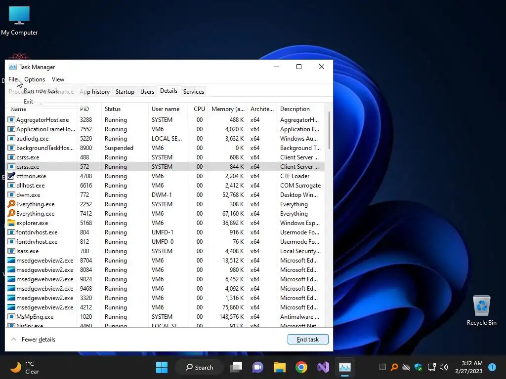
Task: Open Task View from the taskbar
Action: click(x=236, y=367)
